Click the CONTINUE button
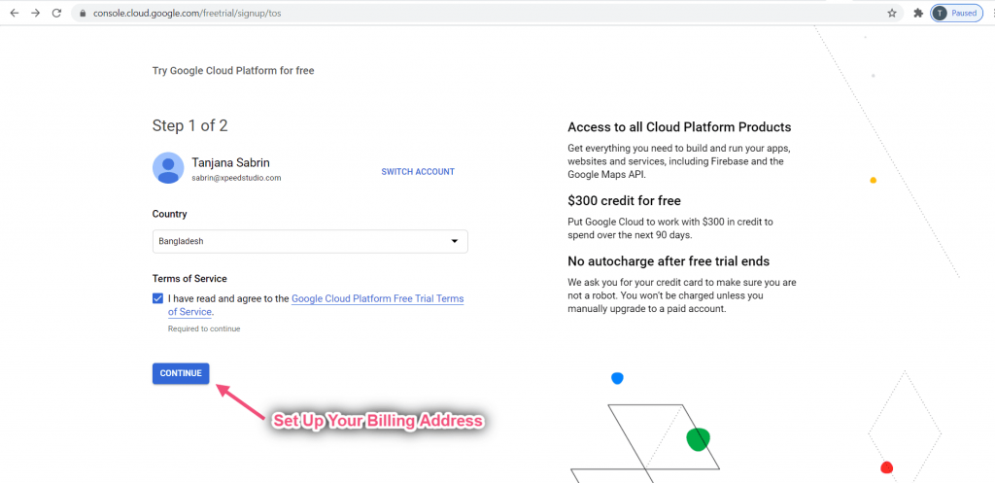The width and height of the screenshot is (995, 483). tap(181, 373)
